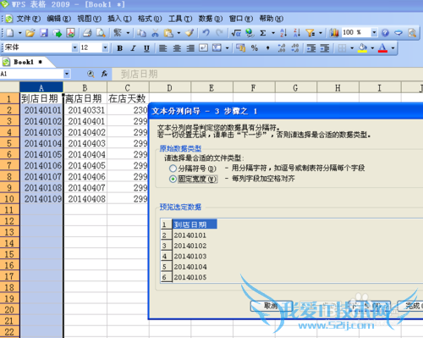
Task: Save the workbook with floppy disk icon
Action: (x=44, y=33)
